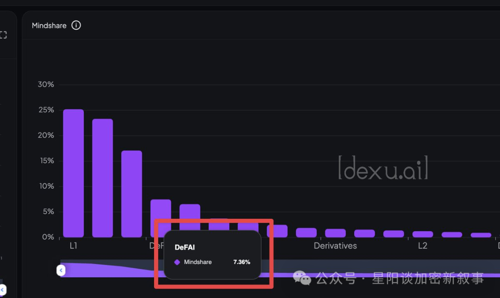This screenshot has width=500, height=298.
Task: Click the purple diamond in the DeFAI tooltip
Action: click(x=177, y=262)
